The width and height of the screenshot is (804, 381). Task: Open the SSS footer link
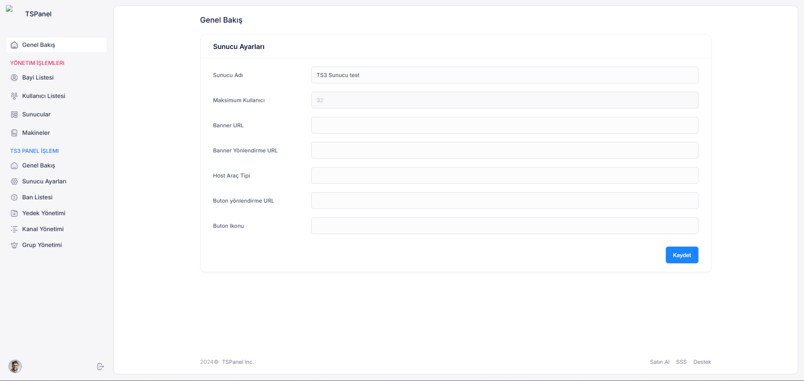click(x=681, y=362)
